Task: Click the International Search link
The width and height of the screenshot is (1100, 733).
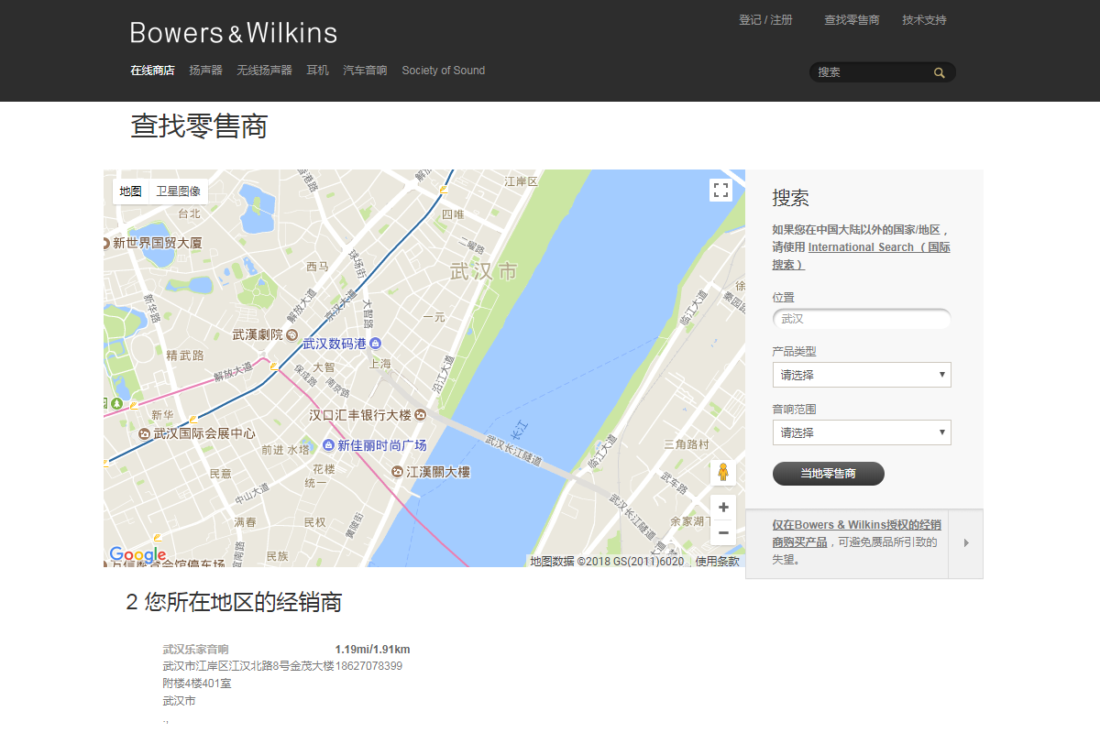Action: click(861, 256)
